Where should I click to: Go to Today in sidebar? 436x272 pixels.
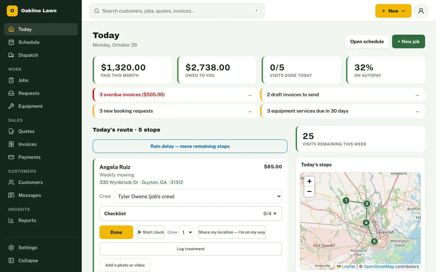(41, 29)
